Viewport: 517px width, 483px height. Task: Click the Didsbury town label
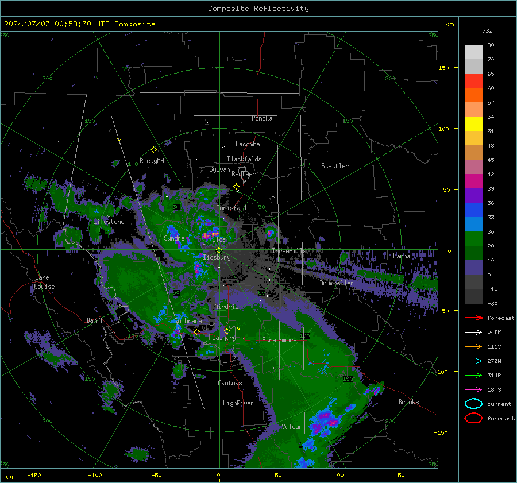pos(217,257)
